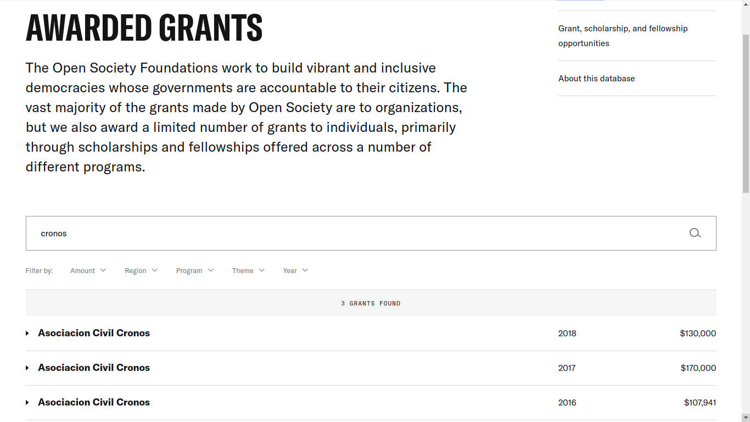Open the Region filter dropdown

click(136, 270)
